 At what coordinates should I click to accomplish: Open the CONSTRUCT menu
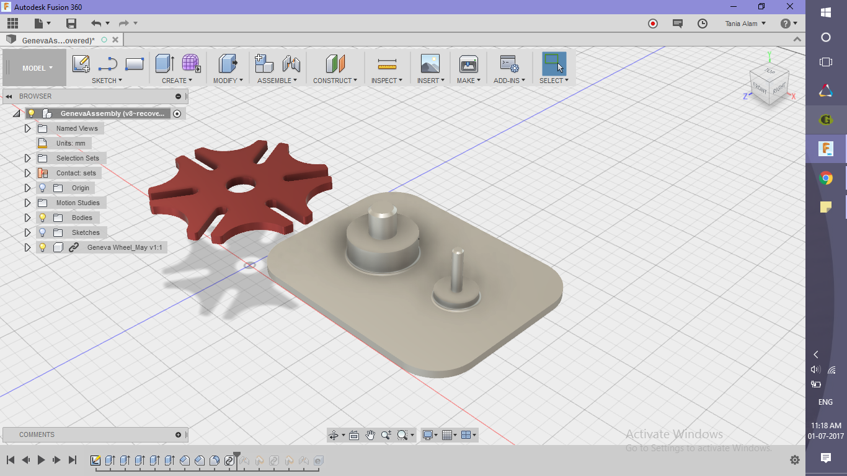coord(335,81)
